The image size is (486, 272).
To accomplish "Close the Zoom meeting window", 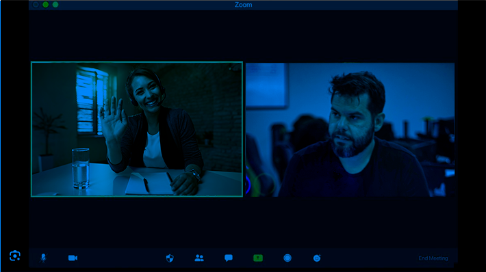I will [36, 4].
